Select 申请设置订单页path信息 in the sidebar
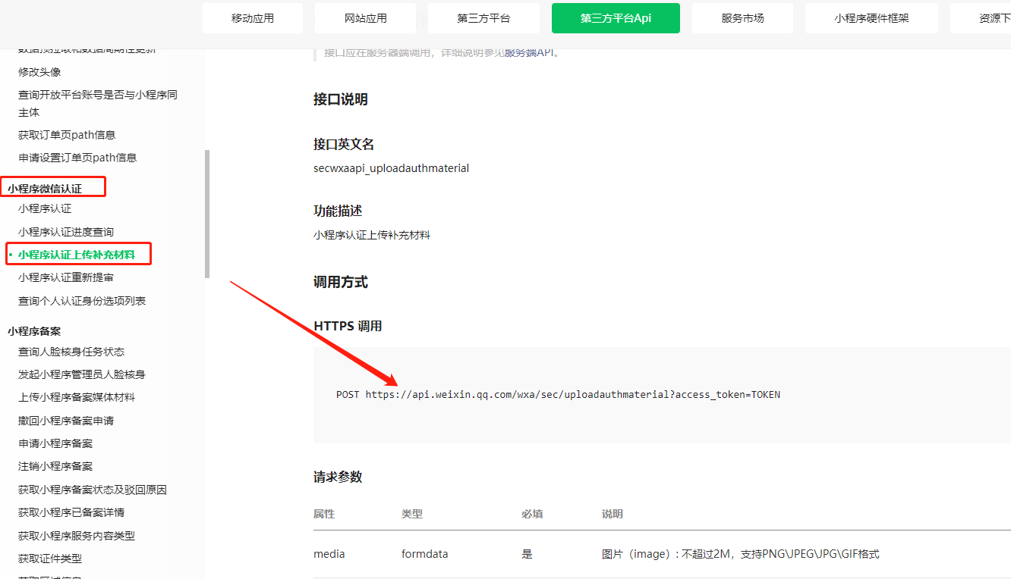Image resolution: width=1011 pixels, height=579 pixels. pos(77,158)
